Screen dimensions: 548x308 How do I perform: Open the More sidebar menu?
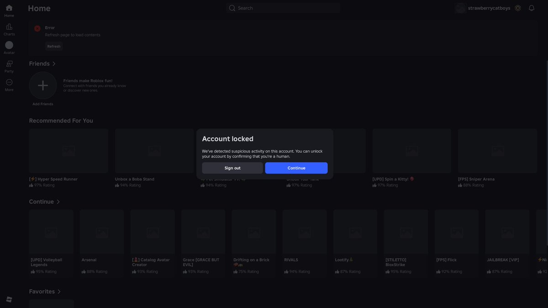9,82
